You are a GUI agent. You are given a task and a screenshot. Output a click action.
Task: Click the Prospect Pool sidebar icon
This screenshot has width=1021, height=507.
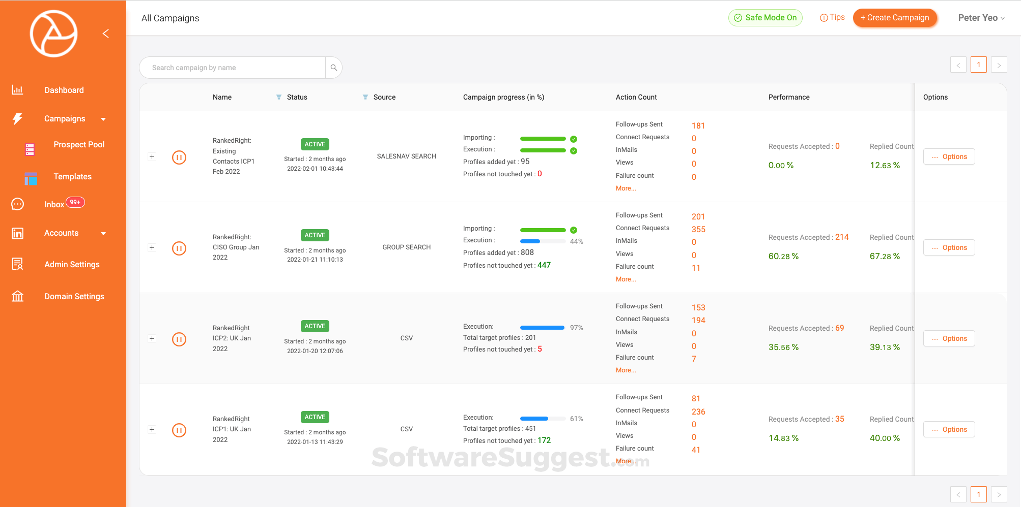[x=30, y=149]
